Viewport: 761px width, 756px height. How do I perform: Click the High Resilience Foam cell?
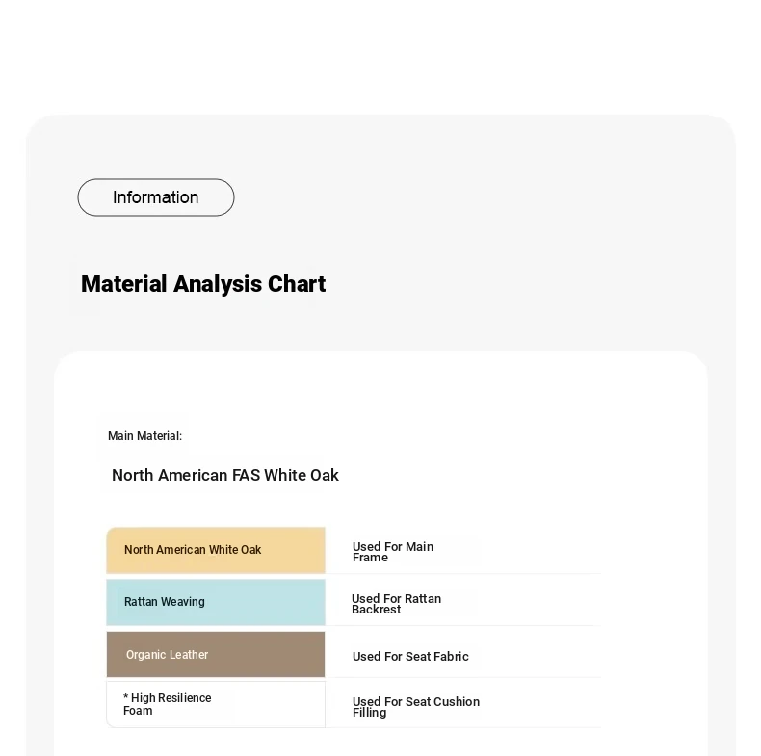(x=216, y=704)
